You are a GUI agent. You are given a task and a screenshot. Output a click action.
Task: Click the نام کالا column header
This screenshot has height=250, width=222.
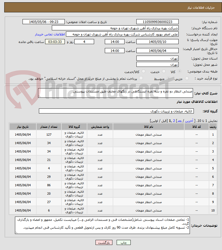click(148, 127)
